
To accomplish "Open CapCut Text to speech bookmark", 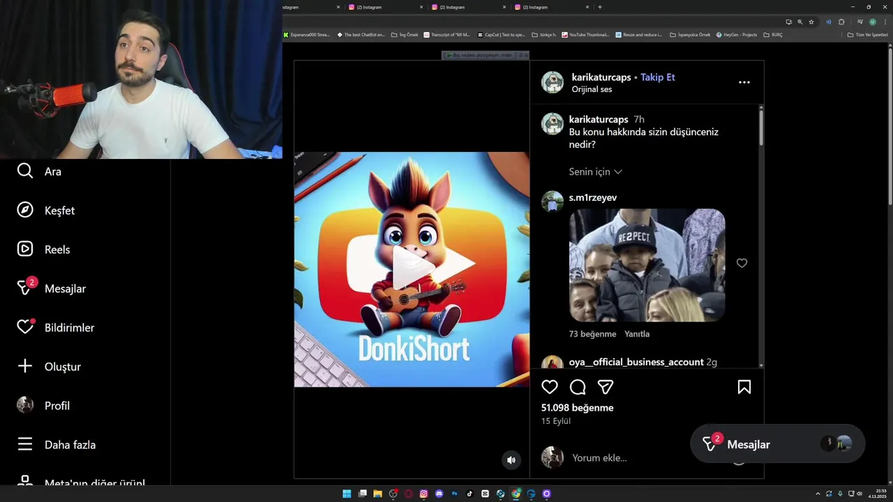I will (x=502, y=35).
